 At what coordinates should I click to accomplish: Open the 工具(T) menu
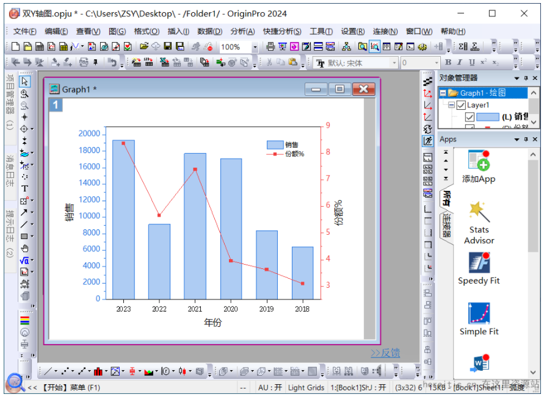pos(321,32)
